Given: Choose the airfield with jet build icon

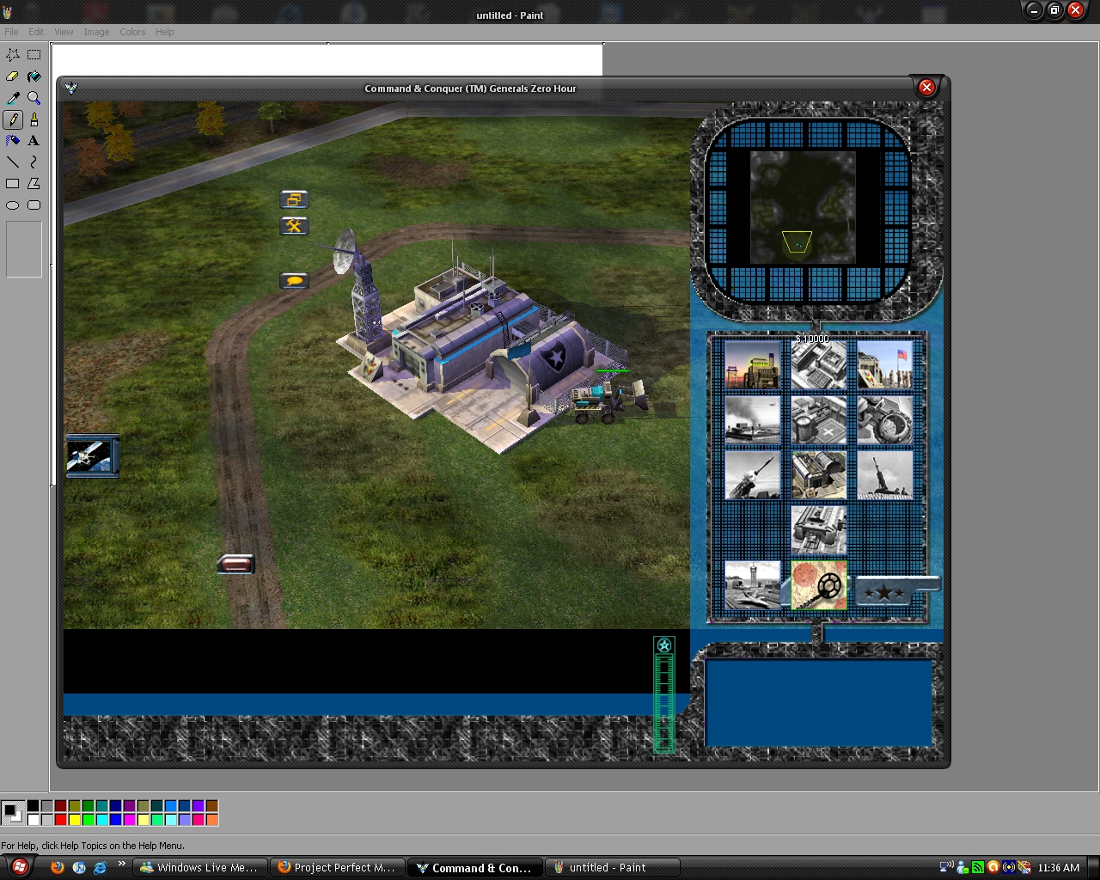Looking at the screenshot, I should (x=752, y=585).
